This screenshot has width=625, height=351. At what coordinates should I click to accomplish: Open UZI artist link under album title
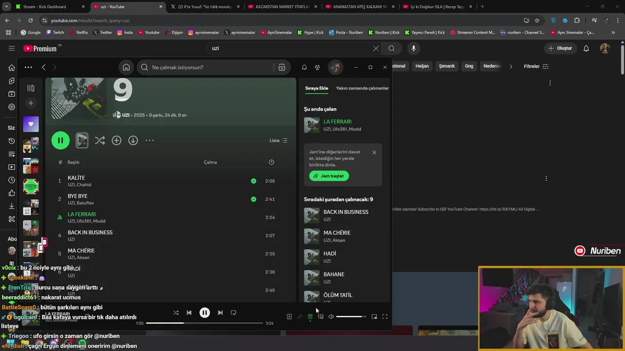125,115
